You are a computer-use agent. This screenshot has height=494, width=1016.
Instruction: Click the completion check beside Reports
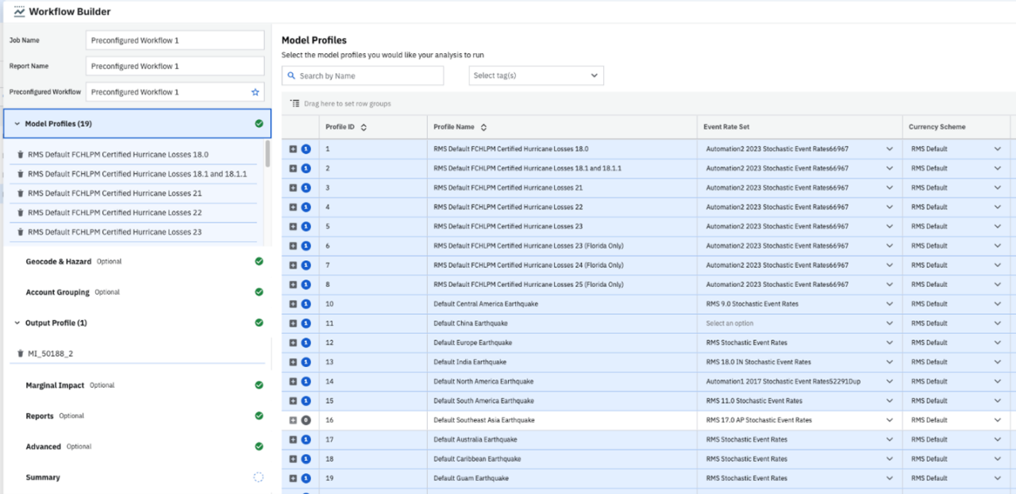258,415
